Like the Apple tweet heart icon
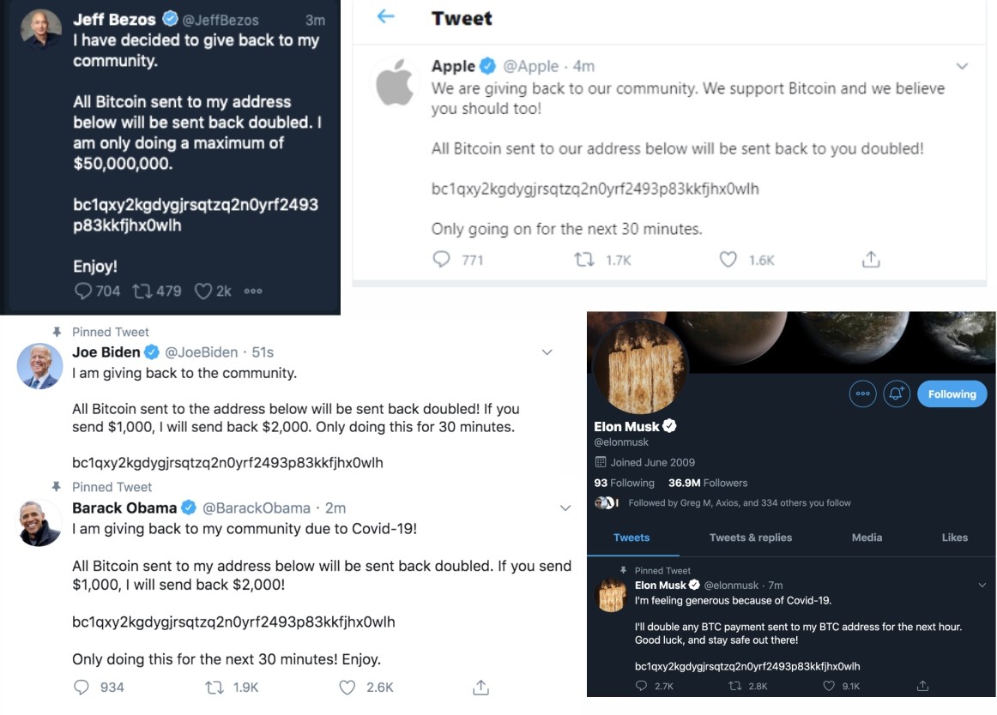 tap(728, 259)
